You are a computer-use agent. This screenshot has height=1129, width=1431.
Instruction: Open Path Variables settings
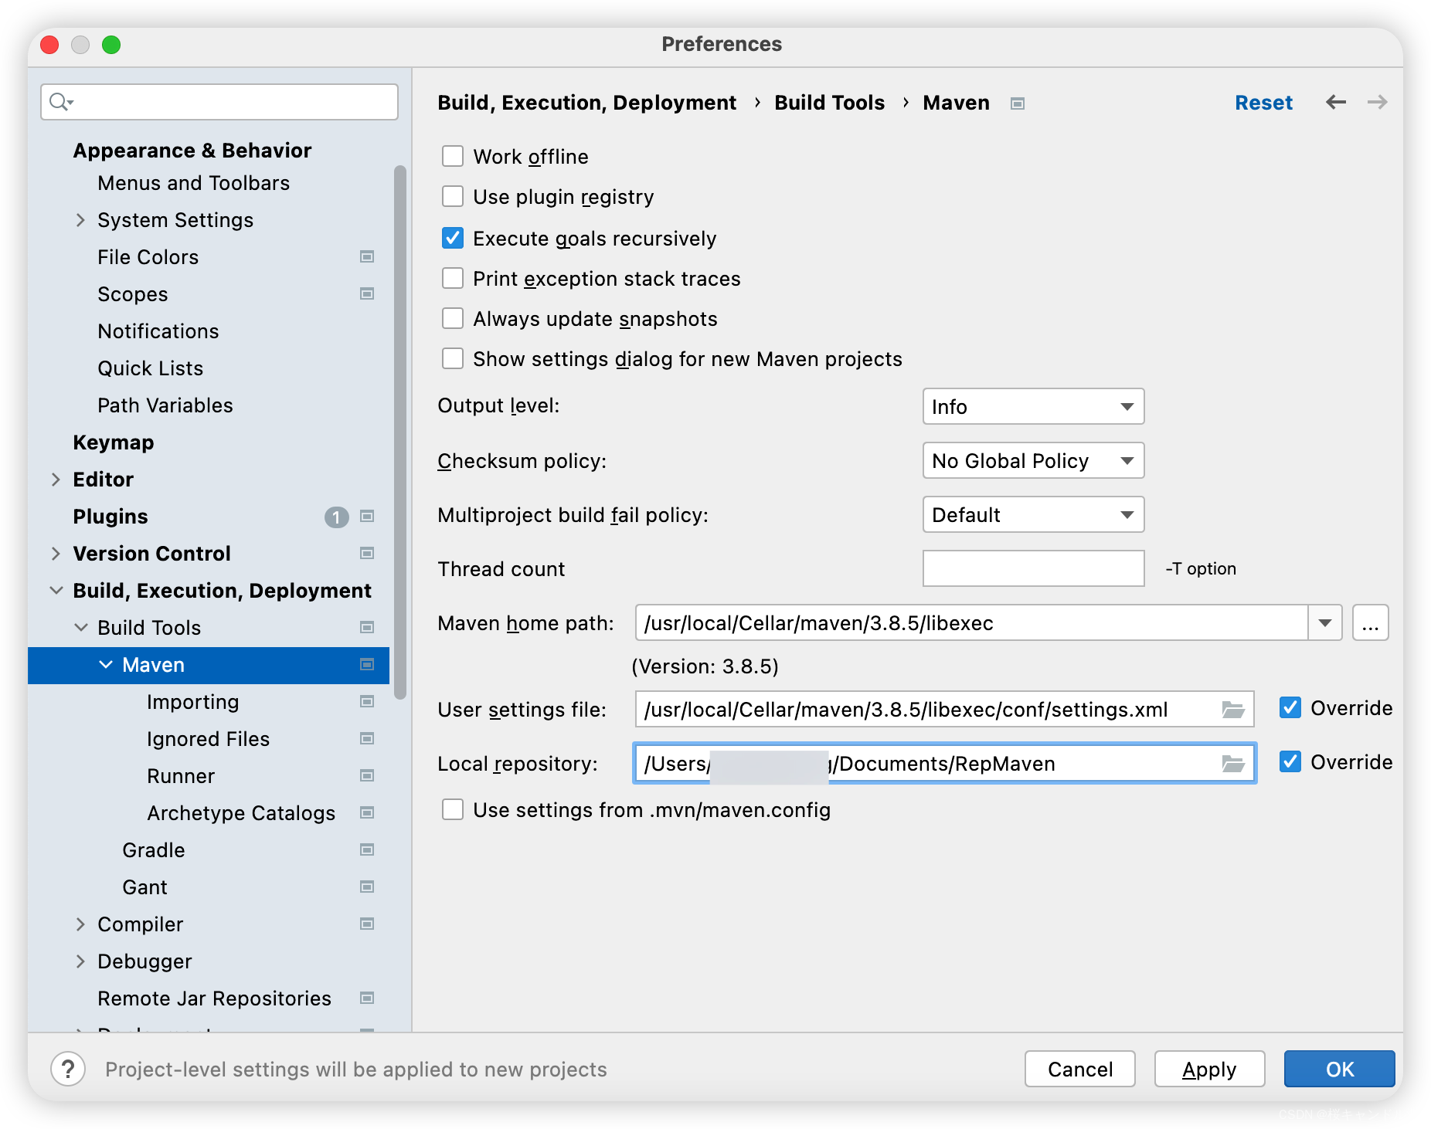[x=165, y=405]
